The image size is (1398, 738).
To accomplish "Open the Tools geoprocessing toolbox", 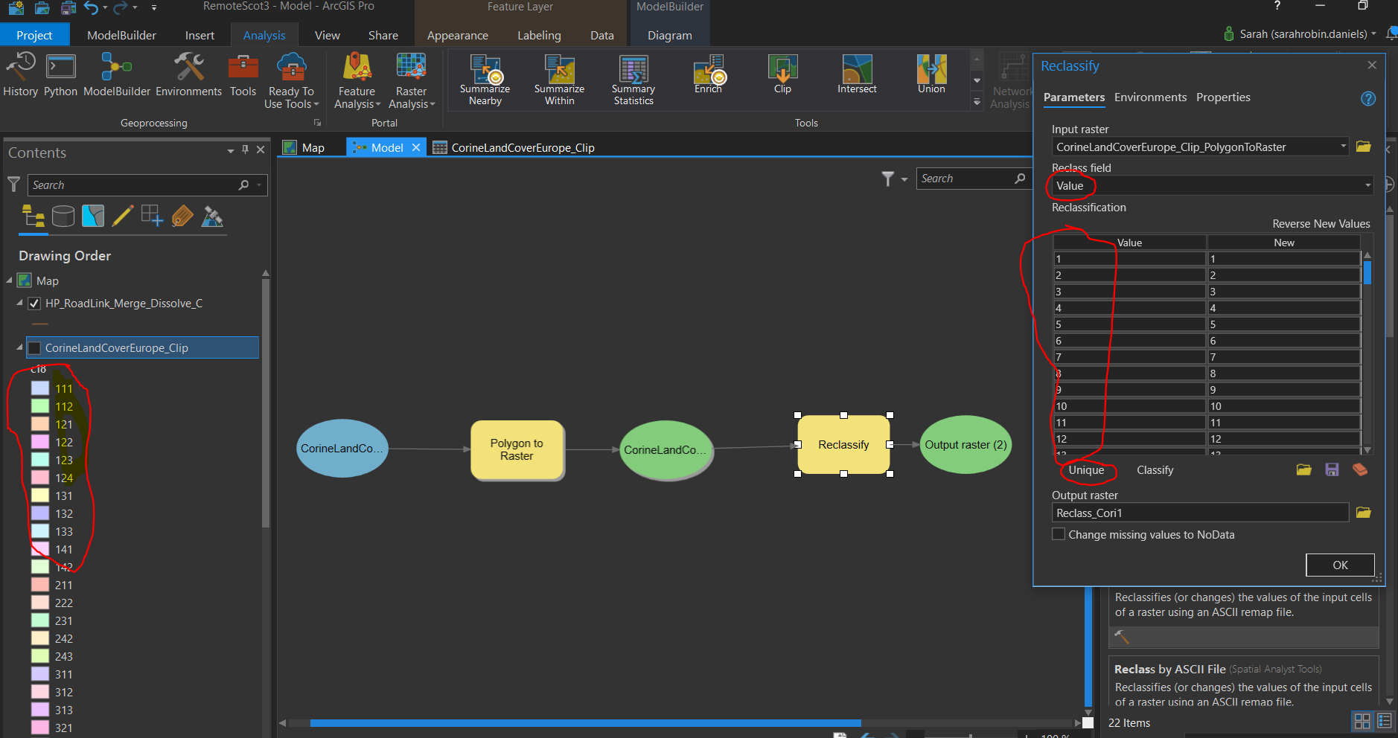I will pos(243,74).
